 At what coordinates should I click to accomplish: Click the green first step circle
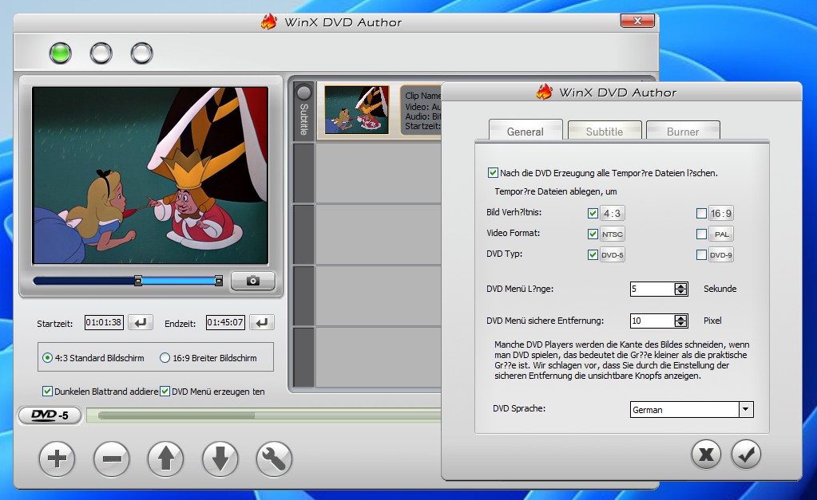[61, 53]
